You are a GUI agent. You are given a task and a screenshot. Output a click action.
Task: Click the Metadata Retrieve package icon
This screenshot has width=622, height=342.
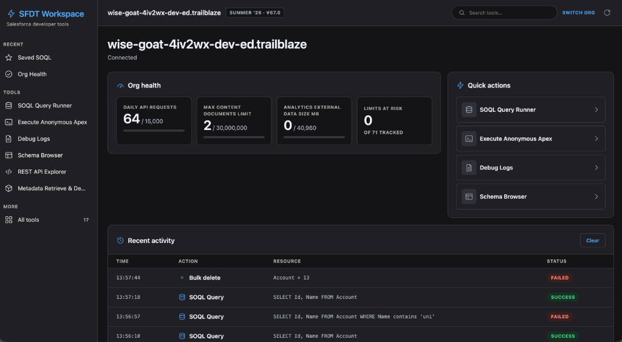tap(9, 188)
